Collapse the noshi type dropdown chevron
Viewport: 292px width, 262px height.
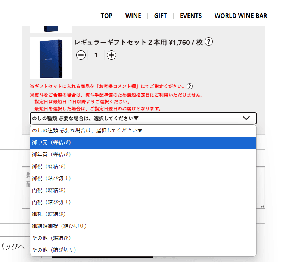pos(246,118)
